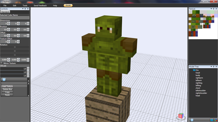The width and height of the screenshot is (218, 122).
Task: Select the leftshoulder item in the Model Tree
Action: tap(201, 90)
